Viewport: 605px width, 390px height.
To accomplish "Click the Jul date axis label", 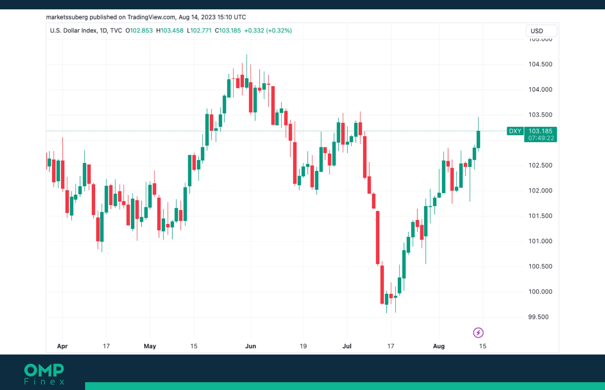I will [347, 346].
